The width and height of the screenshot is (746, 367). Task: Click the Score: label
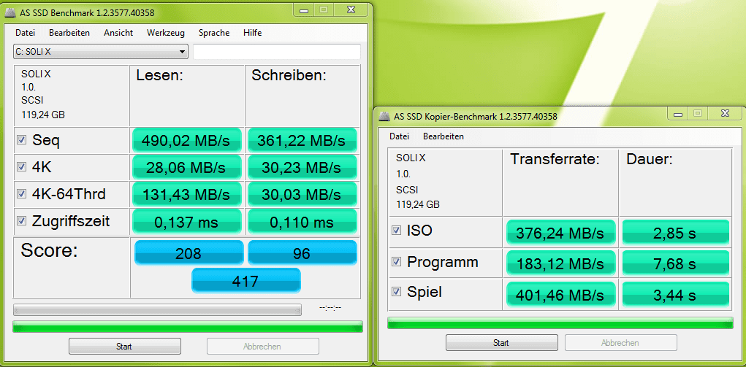click(49, 250)
